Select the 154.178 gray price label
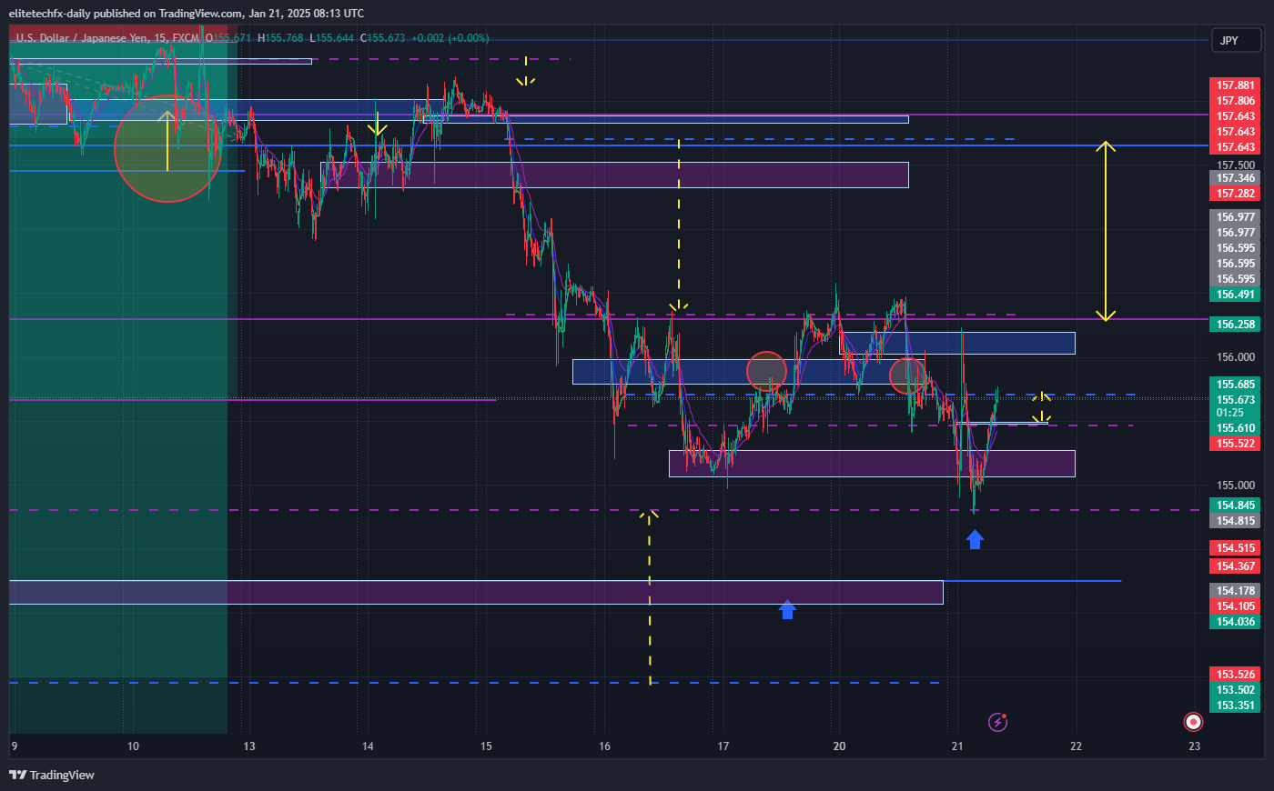Screen dimensions: 1274x791 click(x=1236, y=591)
